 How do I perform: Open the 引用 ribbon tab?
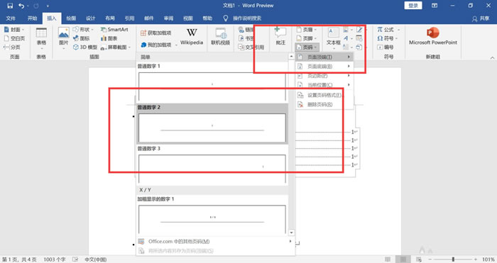coord(129,18)
